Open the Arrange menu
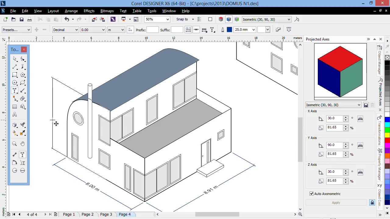This screenshot has height=219, width=390. tap(71, 11)
